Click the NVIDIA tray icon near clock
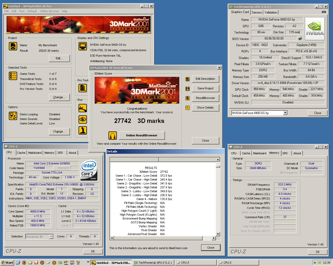This screenshot has width=333, height=266. (319, 263)
